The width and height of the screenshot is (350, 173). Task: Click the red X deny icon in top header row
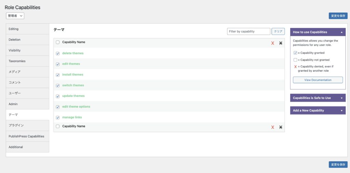272,43
